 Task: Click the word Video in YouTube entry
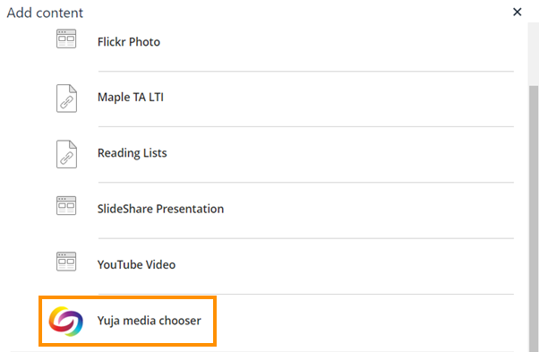point(160,265)
